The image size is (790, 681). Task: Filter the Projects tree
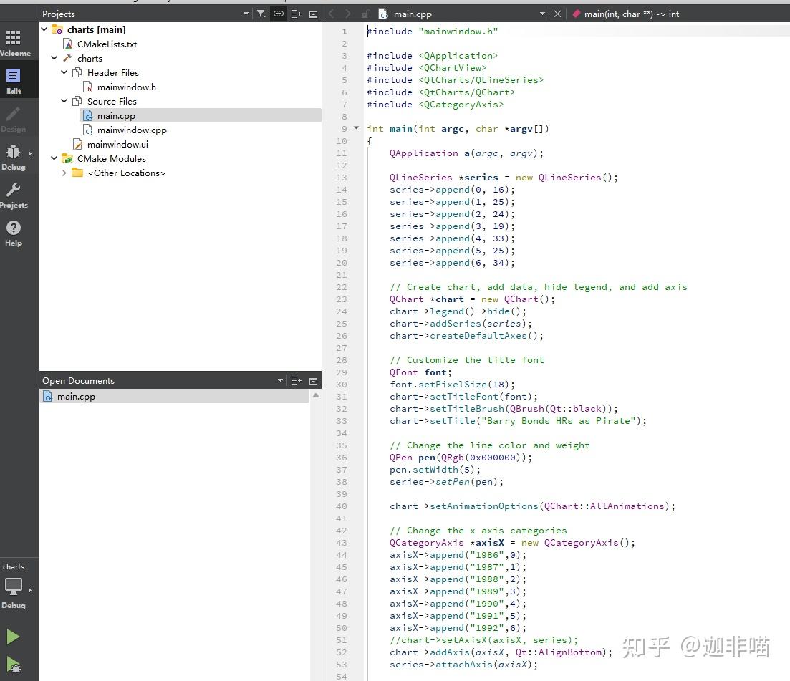[261, 14]
